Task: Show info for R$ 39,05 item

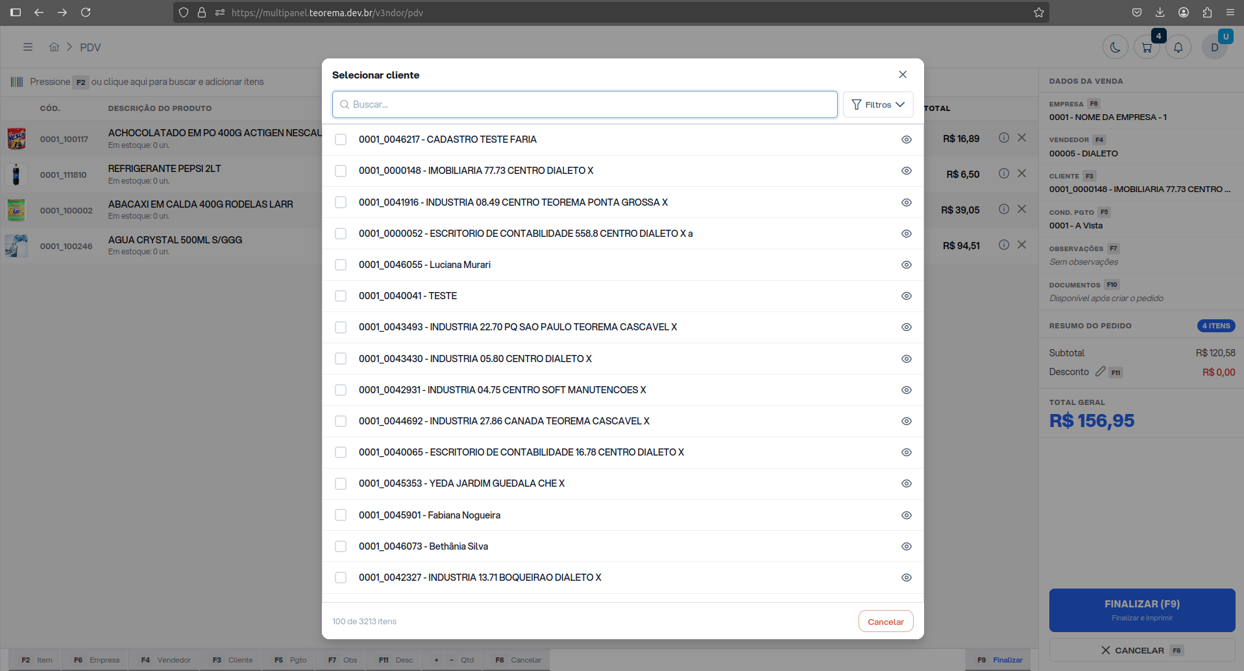Action: [1004, 209]
